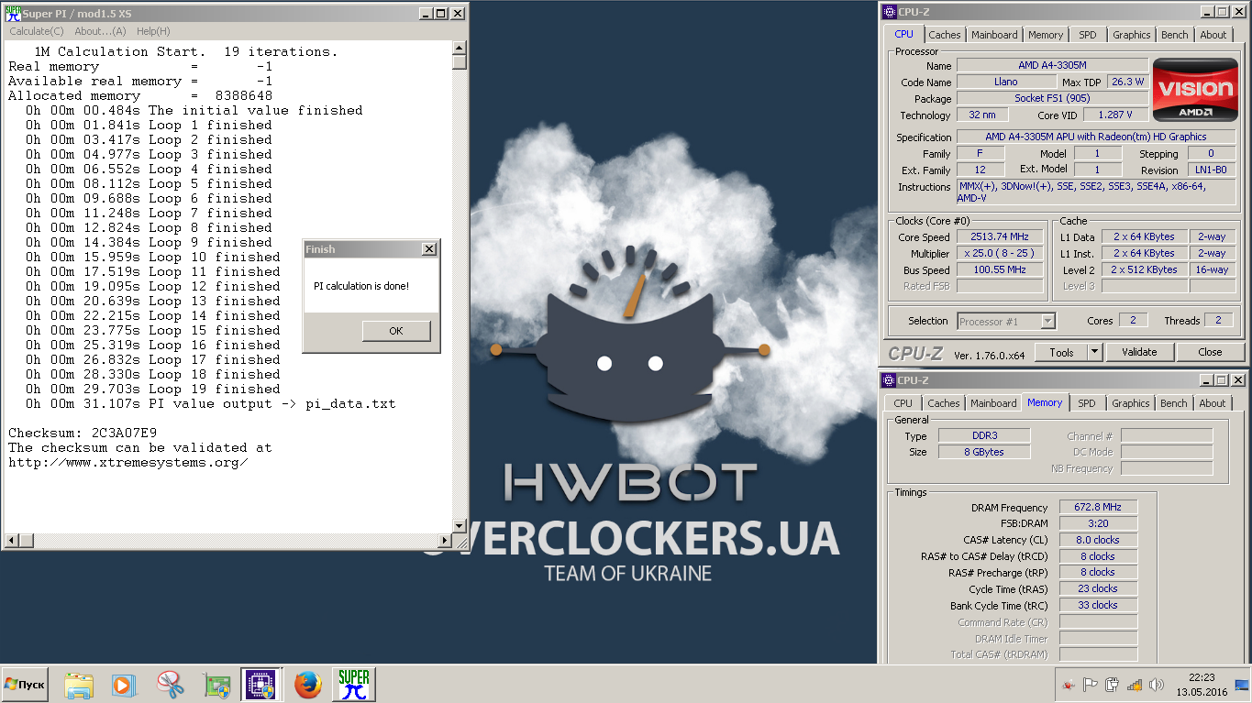Click the title bar icon of the CPU-Z memory window
Image resolution: width=1252 pixels, height=703 pixels.
pyautogui.click(x=889, y=379)
